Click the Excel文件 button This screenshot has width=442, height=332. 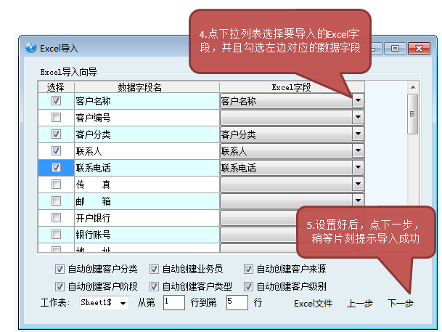[x=313, y=303]
